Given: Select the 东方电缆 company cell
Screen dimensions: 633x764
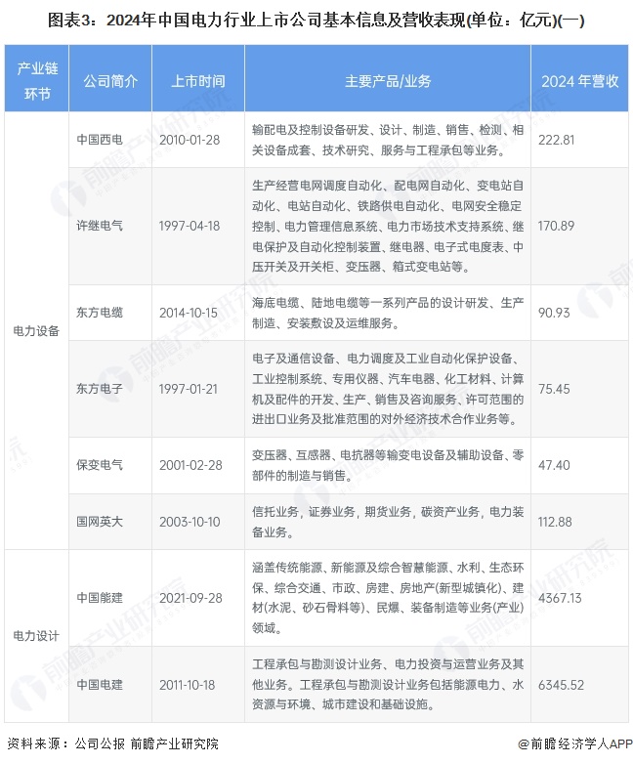Looking at the screenshot, I should click(x=110, y=313).
